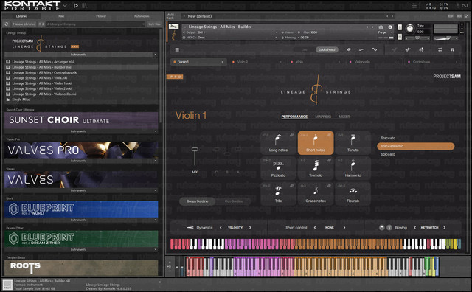
Task: Click the play icon beside Kontakt logo
Action: 76,5
